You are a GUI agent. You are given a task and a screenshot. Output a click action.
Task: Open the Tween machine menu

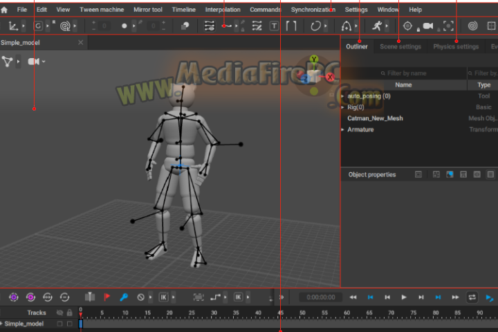click(102, 10)
